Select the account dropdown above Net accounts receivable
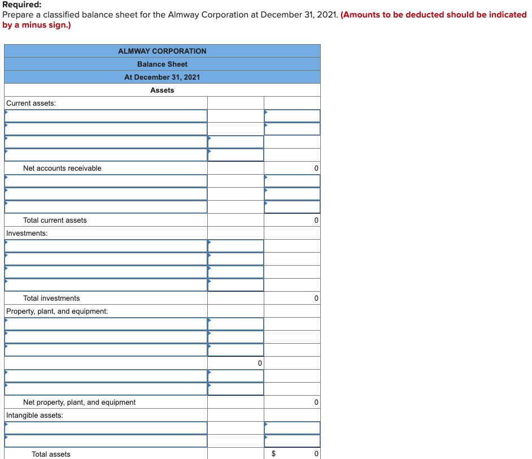This screenshot has width=532, height=459. (104, 154)
